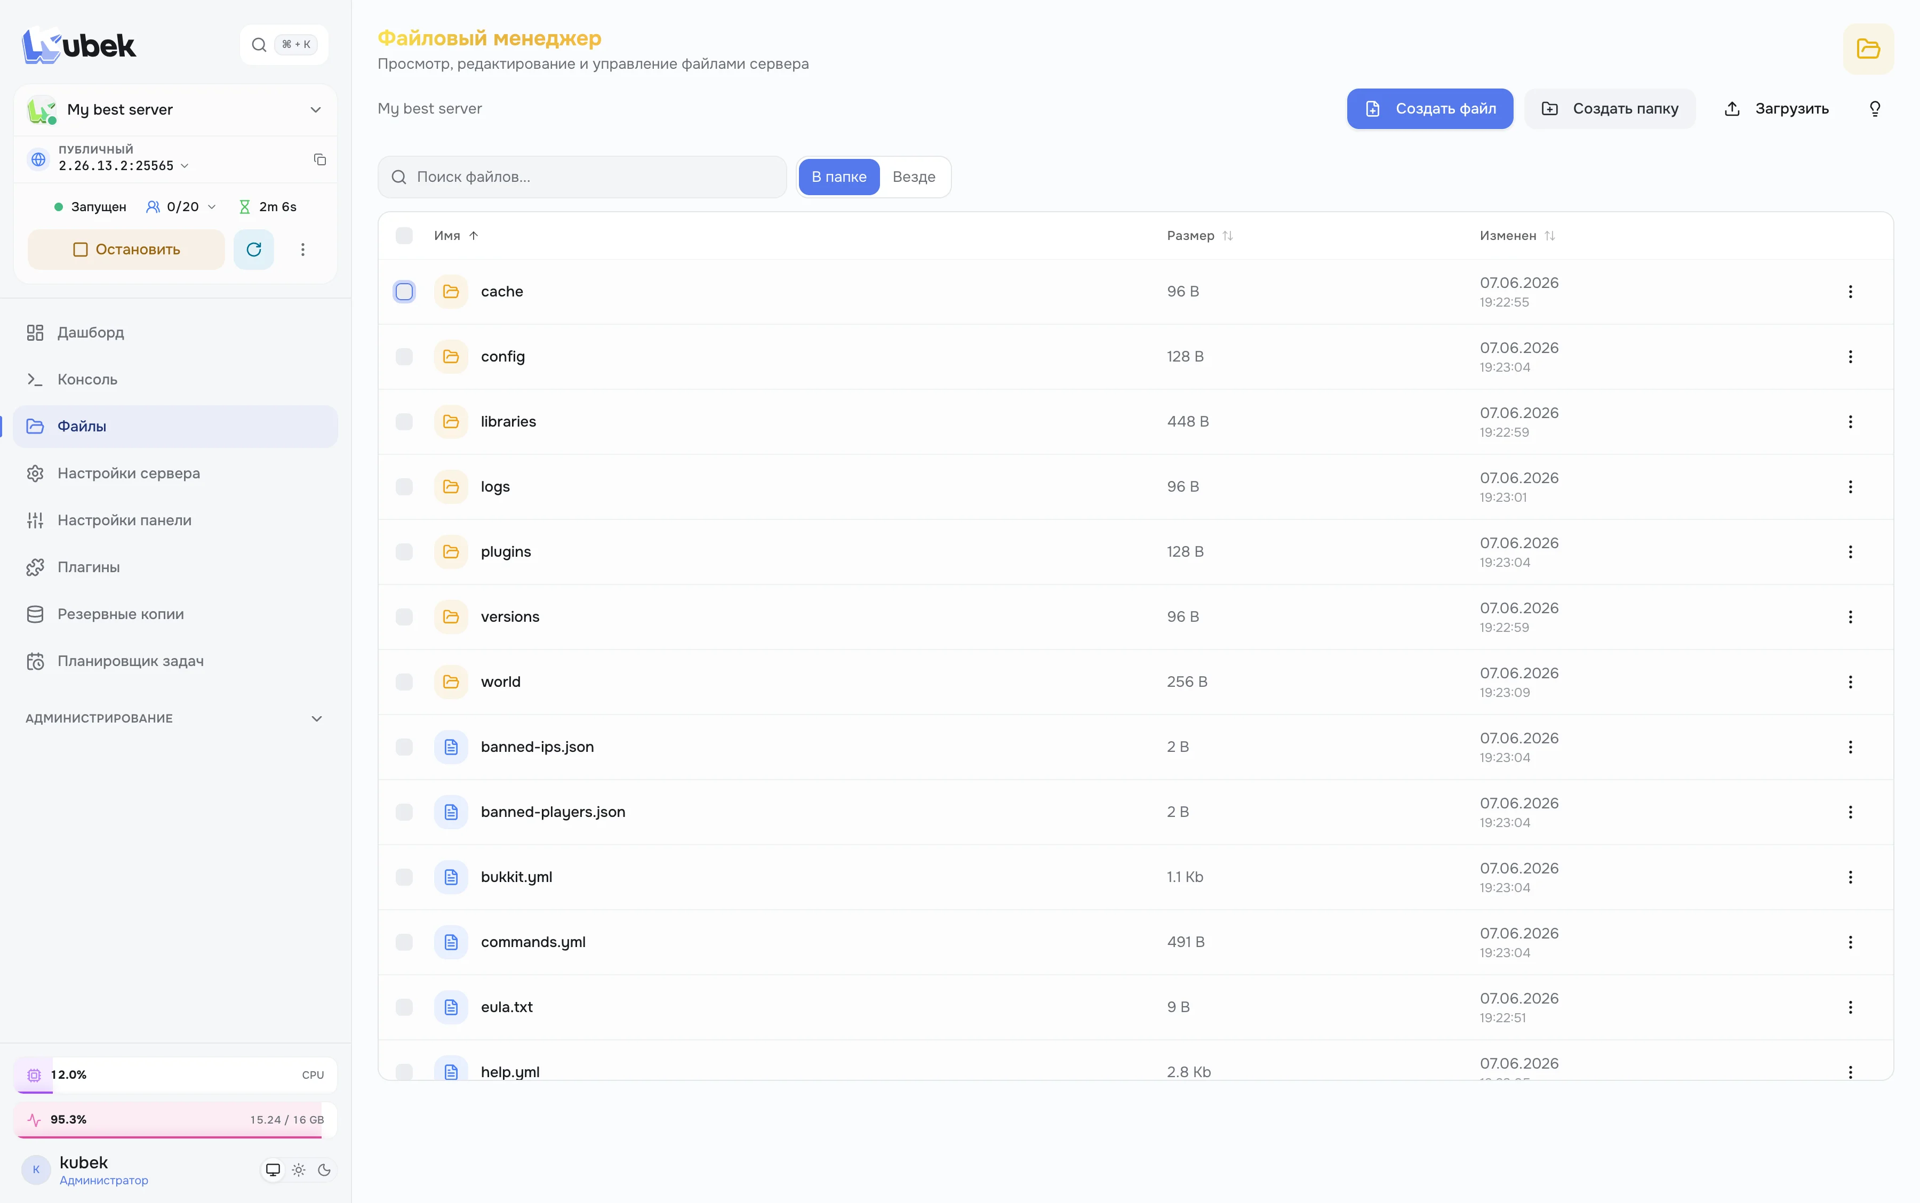This screenshot has width=1920, height=1203.
Task: Open three-dot menu for world folder
Action: tap(1850, 682)
